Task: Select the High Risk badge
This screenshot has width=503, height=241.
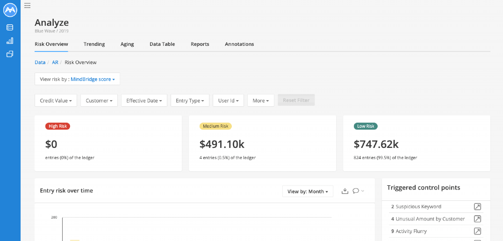Action: click(58, 126)
